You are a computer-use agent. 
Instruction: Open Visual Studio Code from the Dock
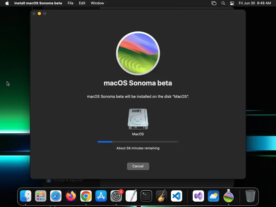click(176, 196)
